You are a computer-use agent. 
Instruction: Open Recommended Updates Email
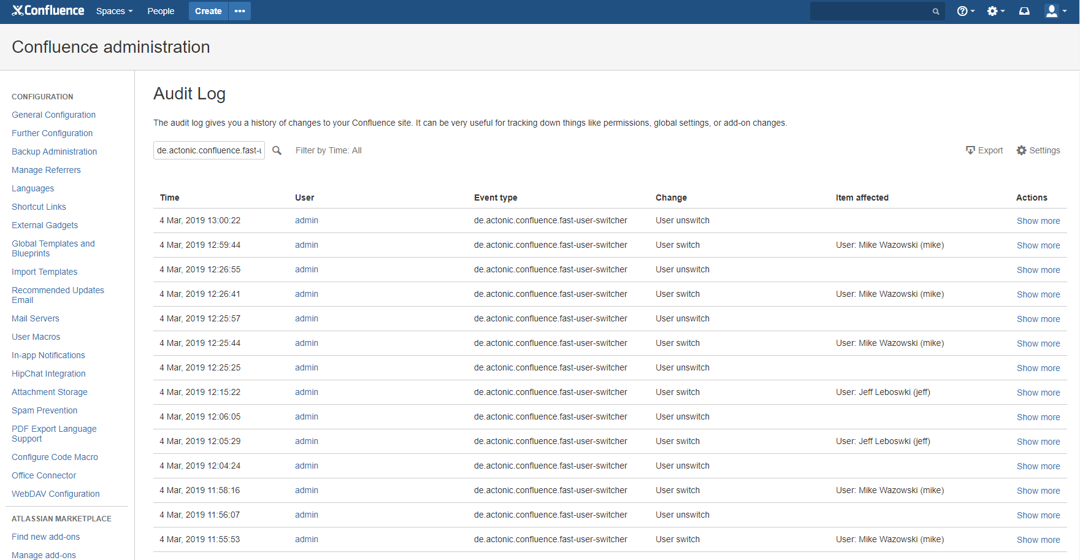[x=58, y=295]
